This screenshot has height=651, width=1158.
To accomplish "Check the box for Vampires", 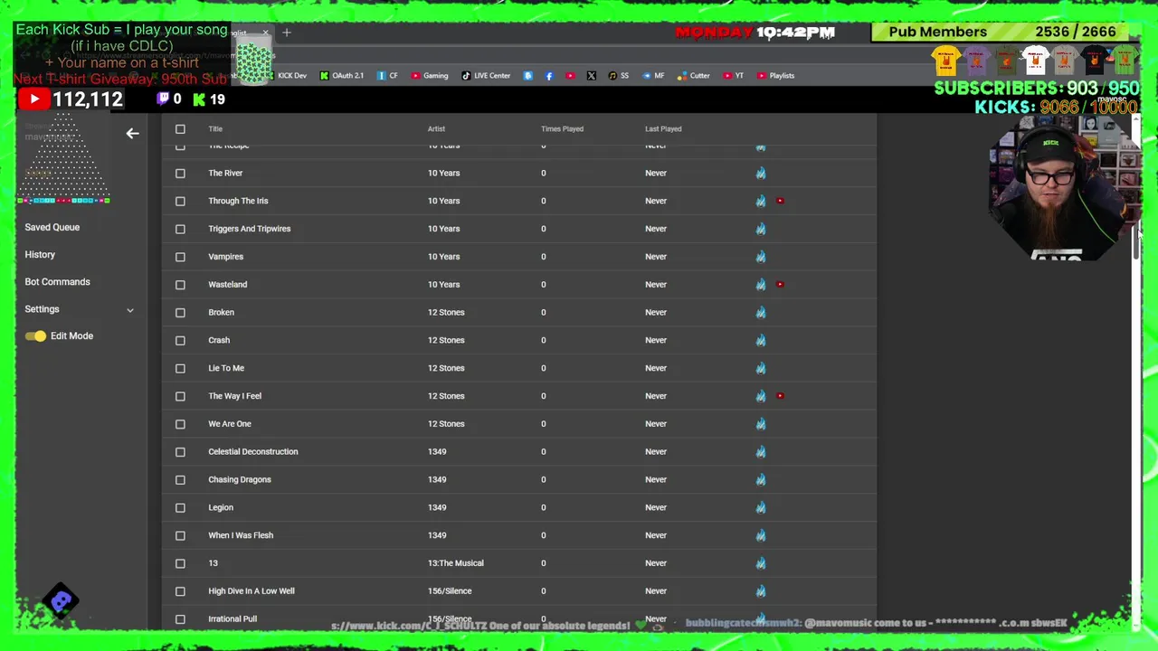I will coord(180,257).
